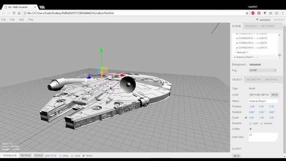
Task: Click LIGHTS material tag beside CORRIDOR14
Action: tap(263, 48)
